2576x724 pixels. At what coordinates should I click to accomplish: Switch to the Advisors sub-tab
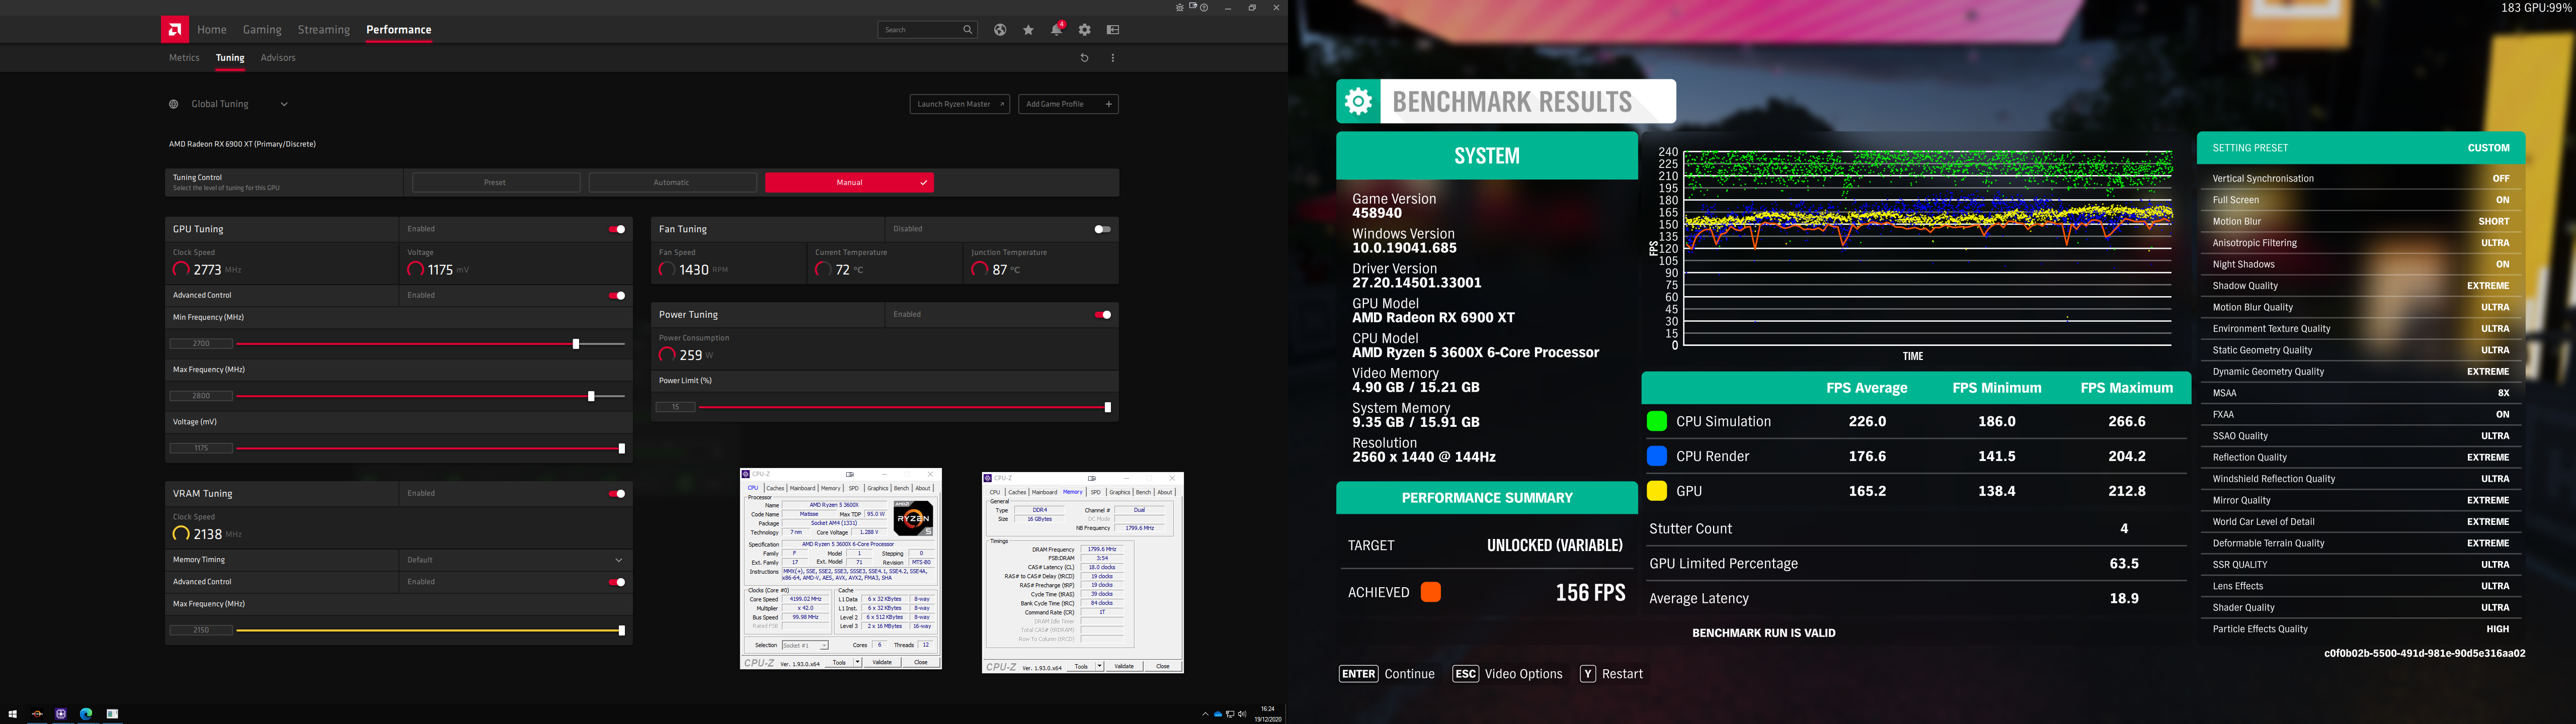point(278,58)
